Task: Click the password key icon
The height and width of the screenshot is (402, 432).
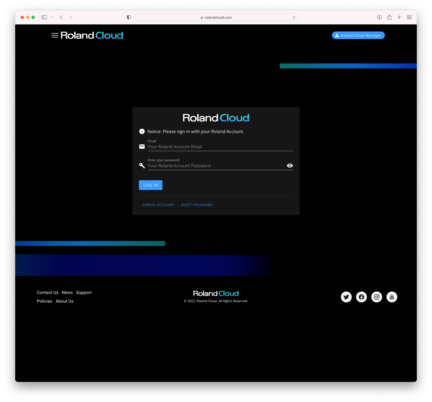Action: (142, 166)
